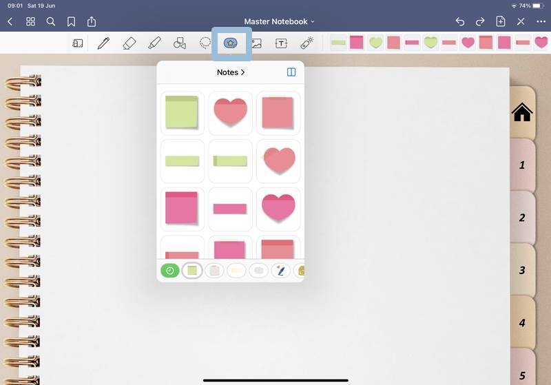
Task: Pick the salmon square with header band in toolbar recents
Action: click(486, 43)
